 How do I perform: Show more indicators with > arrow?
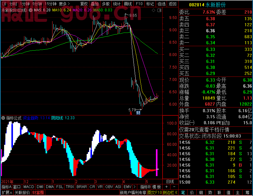135,187
